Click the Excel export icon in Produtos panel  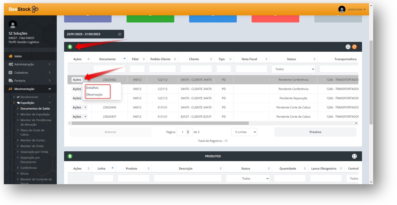[70, 156]
